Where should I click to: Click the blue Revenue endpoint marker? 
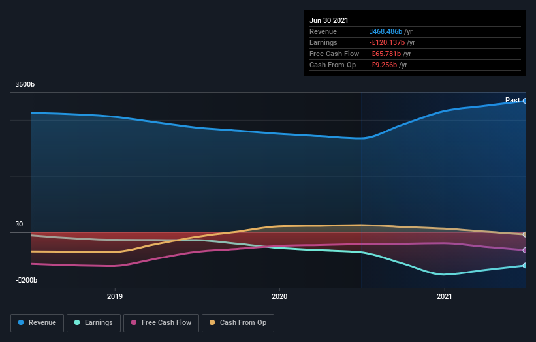point(524,101)
